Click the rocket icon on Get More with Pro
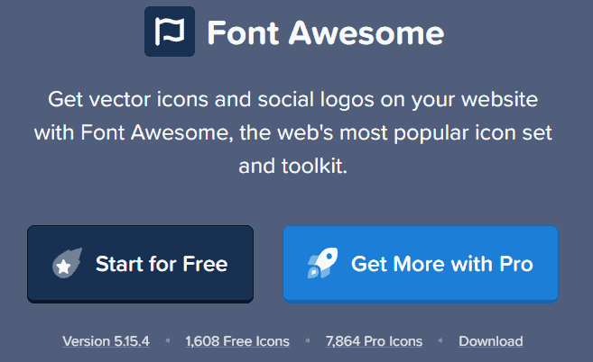 point(322,263)
